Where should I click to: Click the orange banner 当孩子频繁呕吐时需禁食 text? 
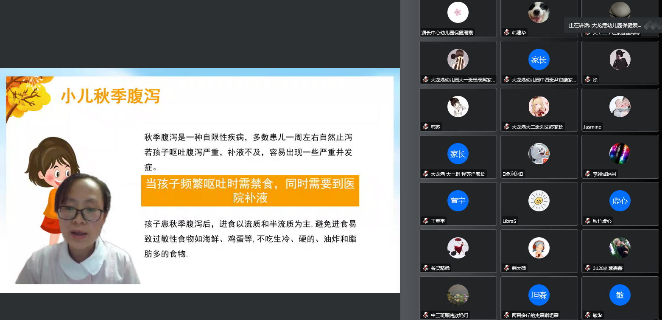tap(250, 191)
